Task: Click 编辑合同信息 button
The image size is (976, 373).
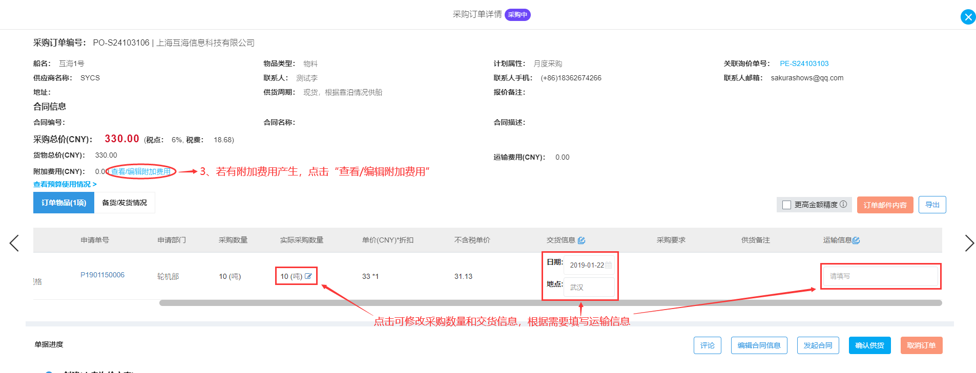Action: tap(759, 345)
